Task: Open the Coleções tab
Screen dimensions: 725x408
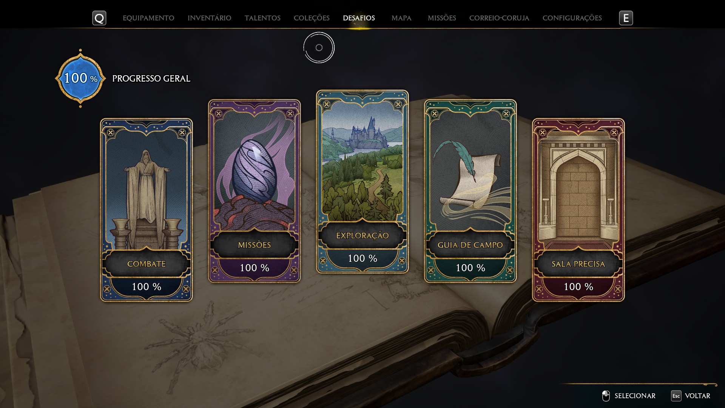Action: coord(312,18)
